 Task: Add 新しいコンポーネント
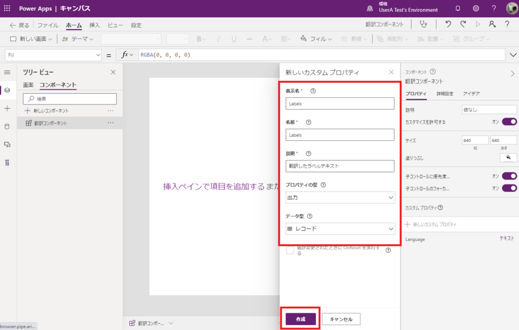(x=47, y=111)
